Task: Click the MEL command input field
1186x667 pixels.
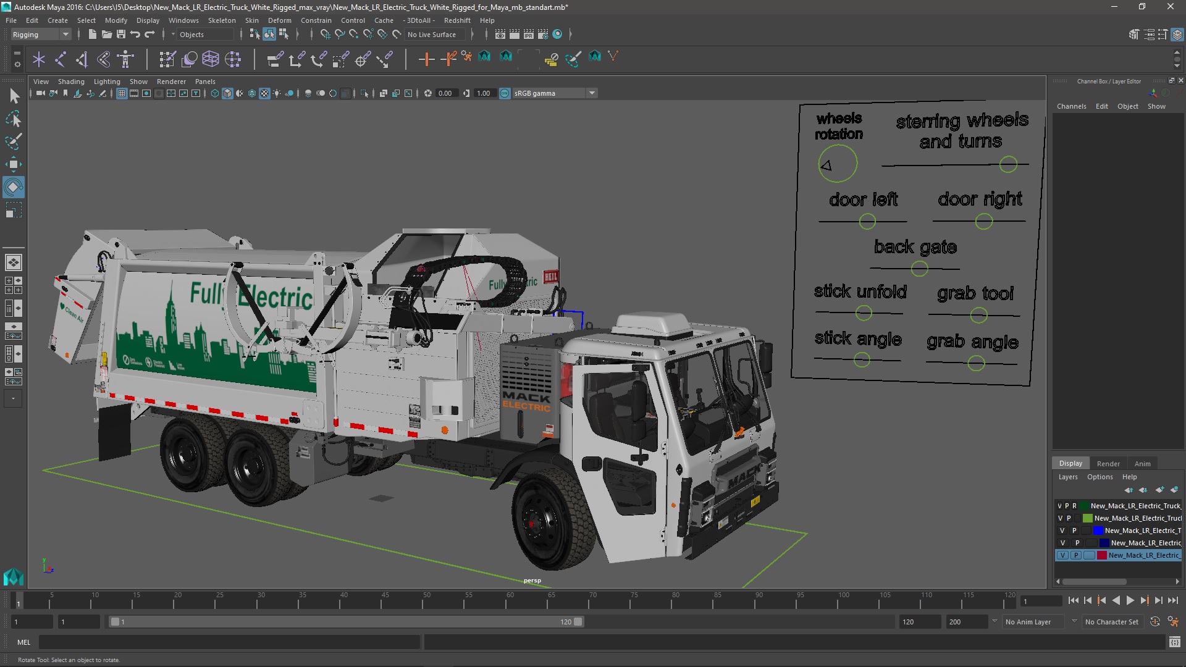Action: click(x=230, y=642)
